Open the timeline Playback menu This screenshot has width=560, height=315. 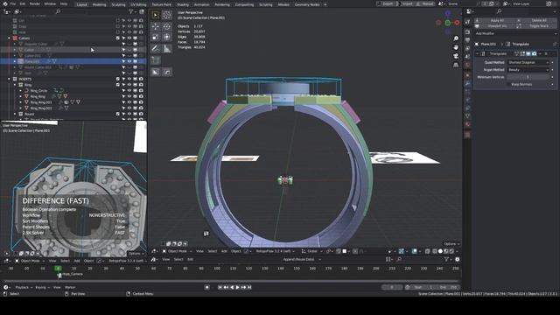click(x=24, y=287)
